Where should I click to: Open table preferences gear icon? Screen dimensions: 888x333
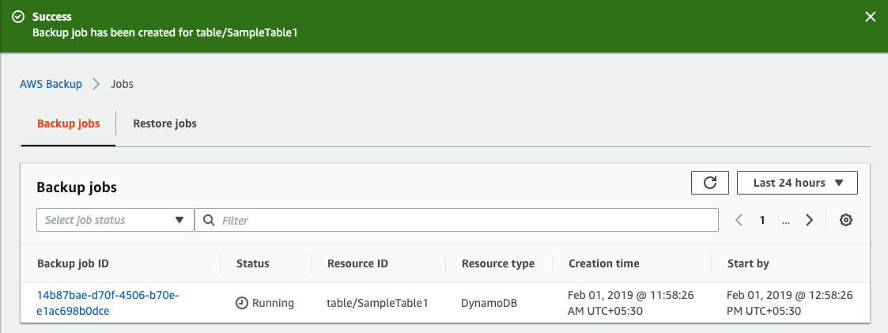click(x=846, y=220)
